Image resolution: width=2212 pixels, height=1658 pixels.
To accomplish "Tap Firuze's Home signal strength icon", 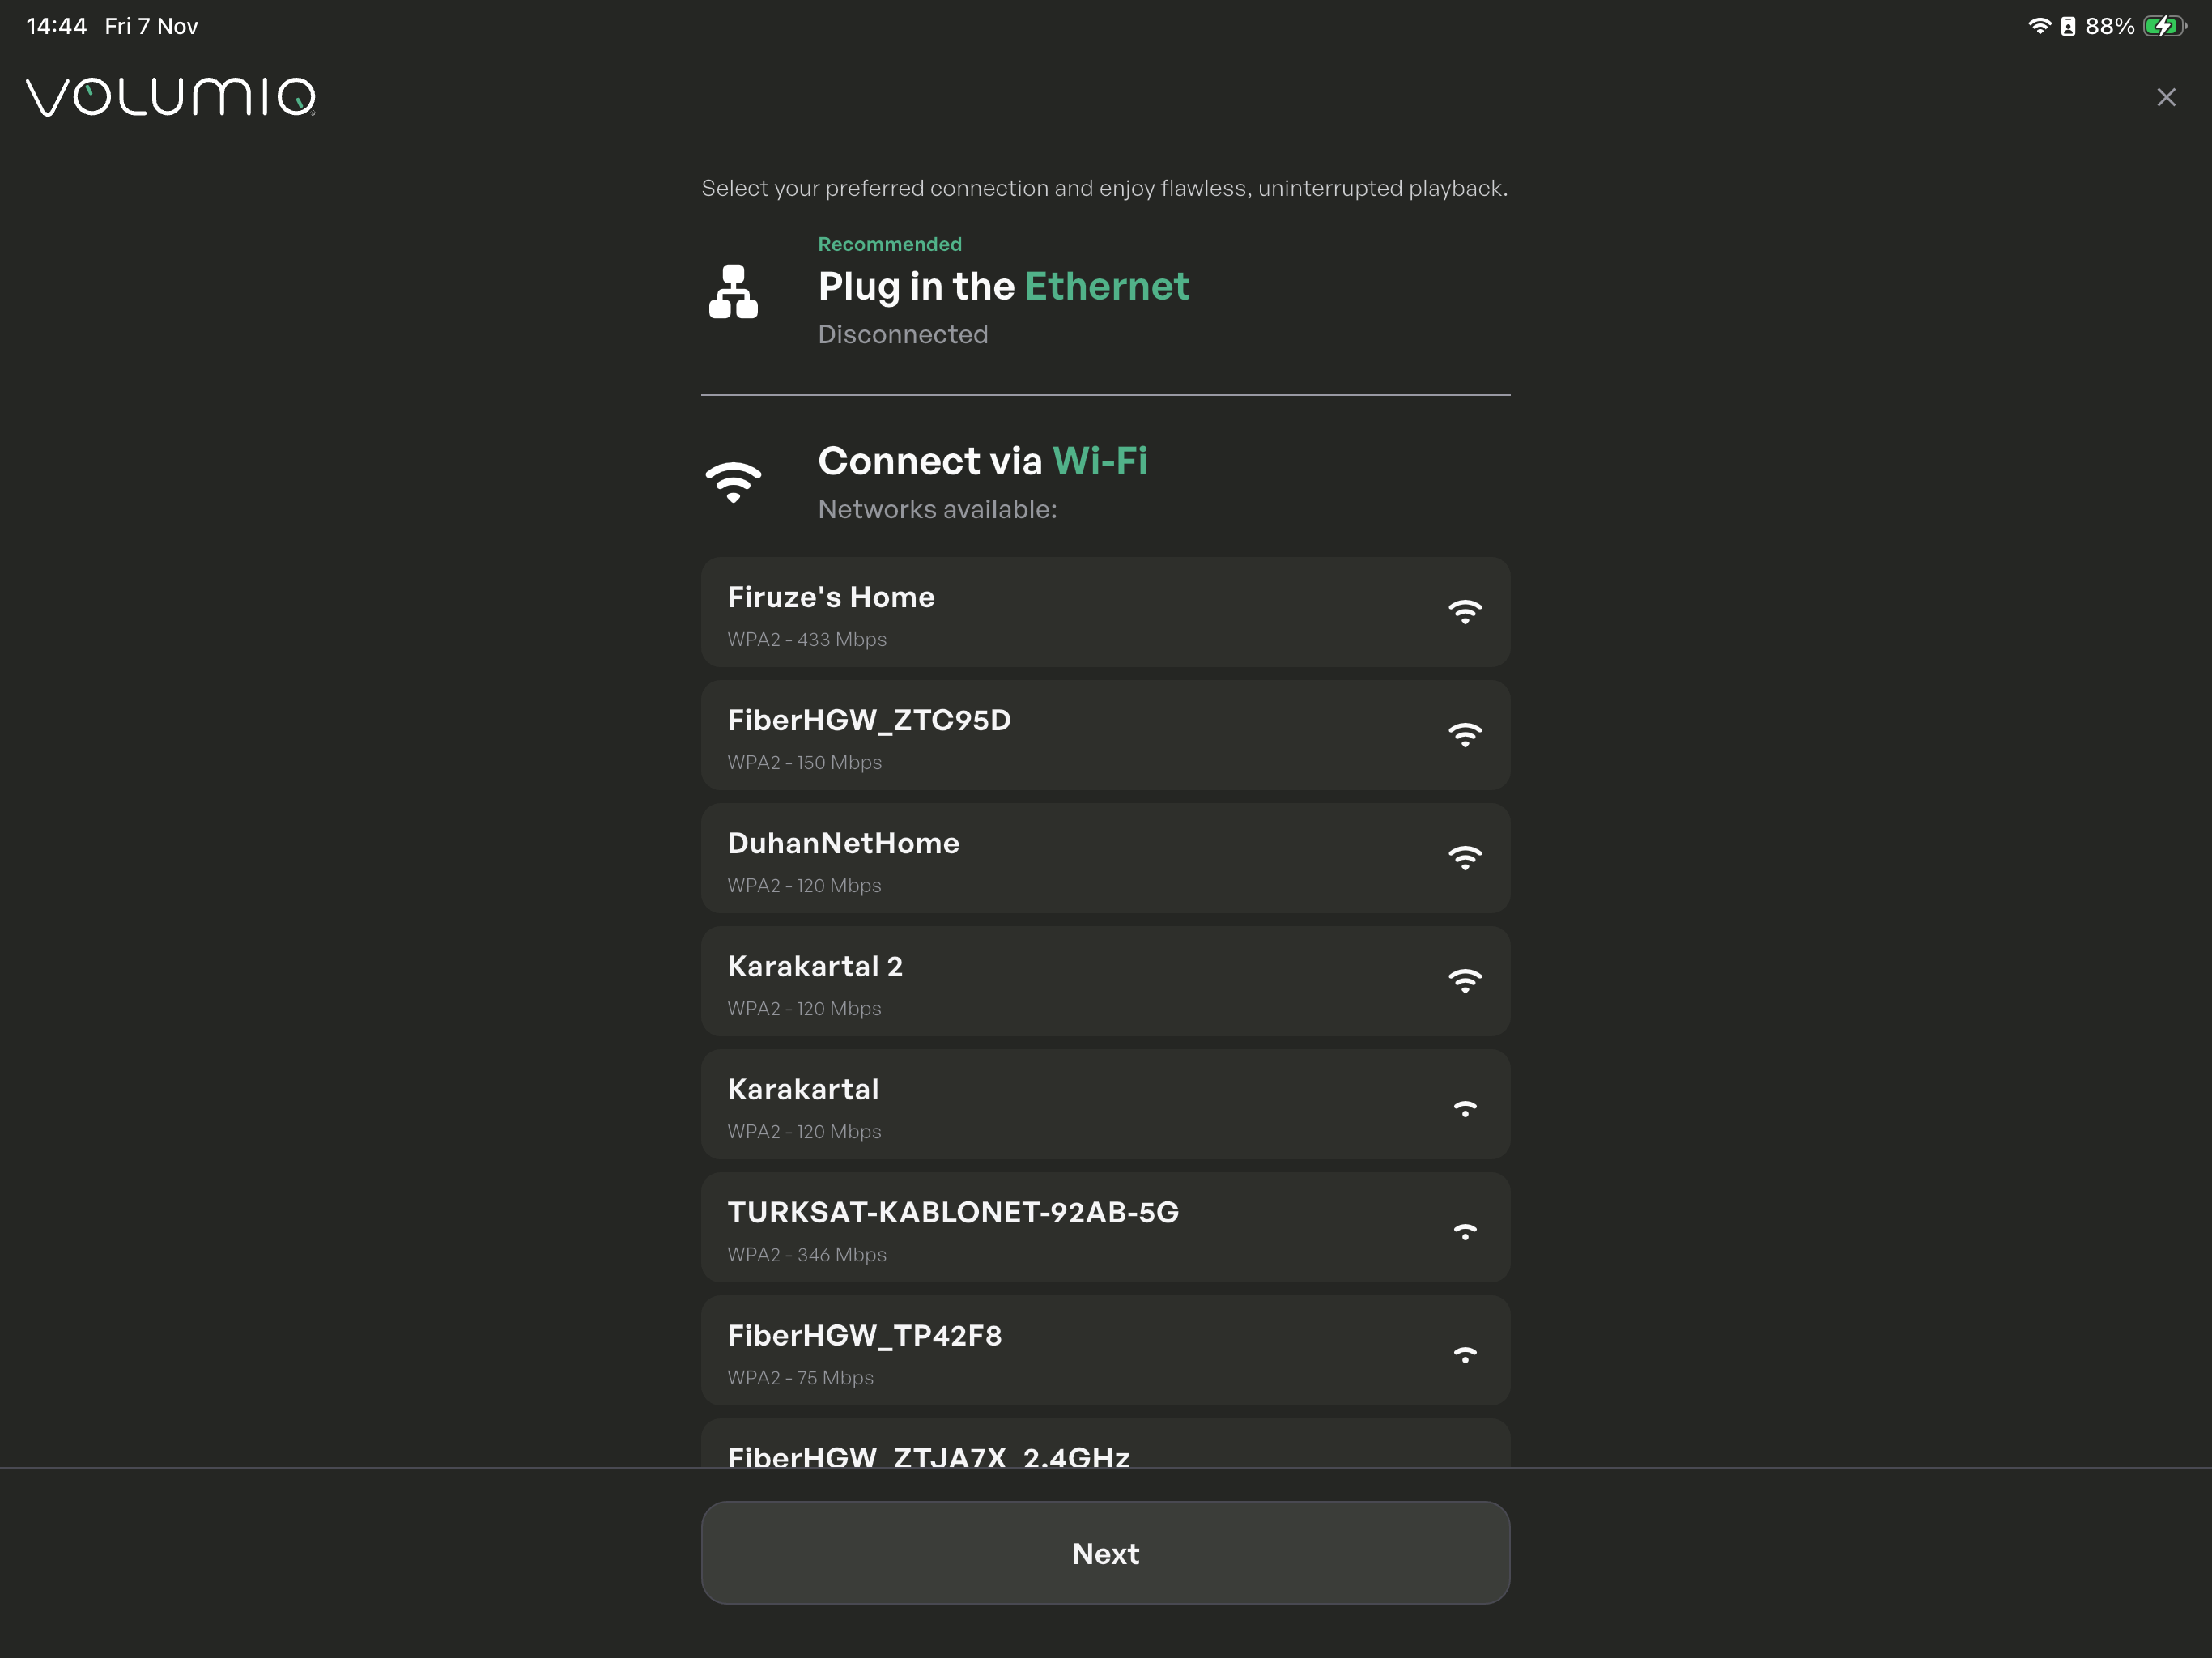I will pyautogui.click(x=1464, y=612).
